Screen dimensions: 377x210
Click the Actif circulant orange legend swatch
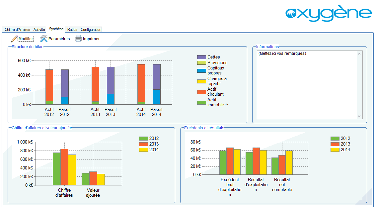coord(201,92)
